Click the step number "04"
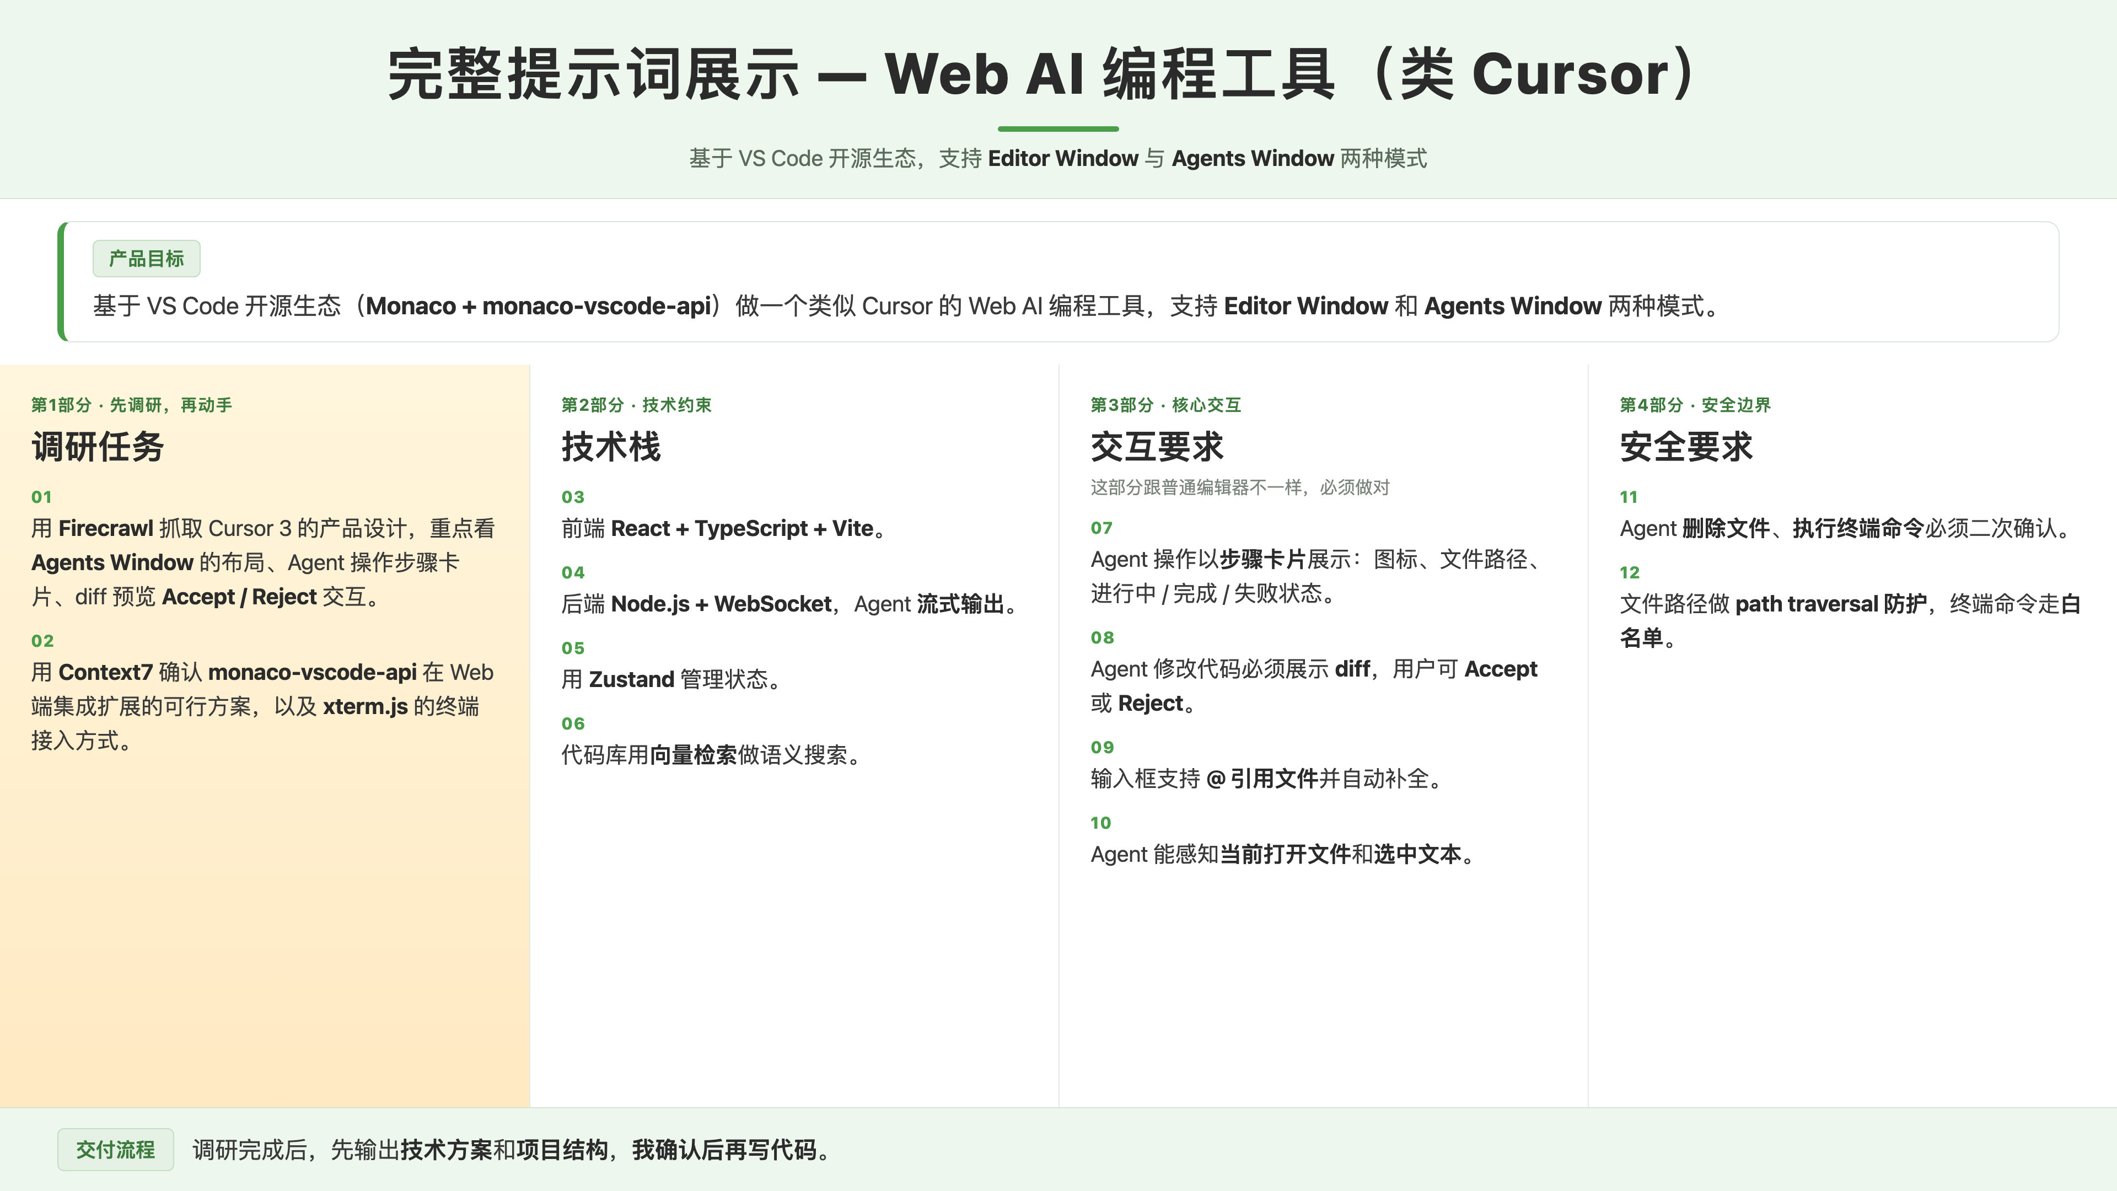The image size is (2117, 1191). click(x=573, y=572)
